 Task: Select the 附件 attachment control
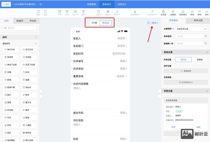pos(29,95)
